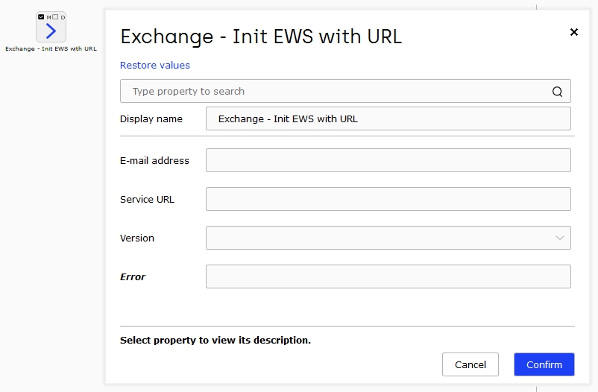Open the Version dropdown

pos(388,238)
